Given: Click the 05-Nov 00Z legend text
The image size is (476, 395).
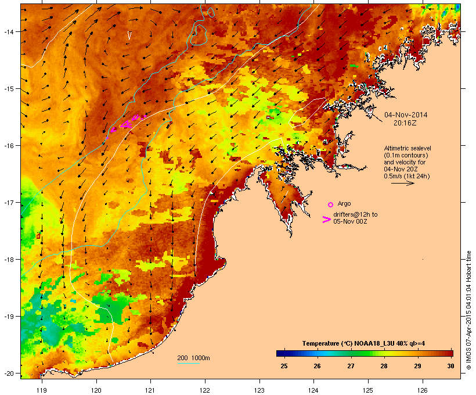Looking at the screenshot, I should pos(350,221).
